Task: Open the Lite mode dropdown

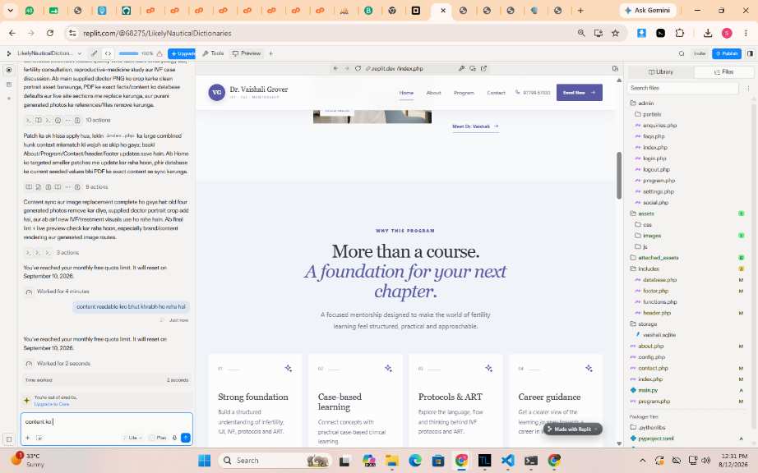Action: point(133,438)
